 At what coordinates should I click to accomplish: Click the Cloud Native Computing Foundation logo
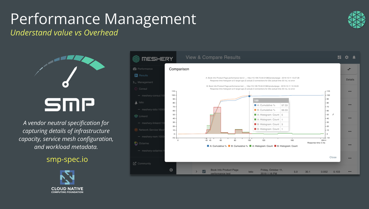(x=67, y=182)
